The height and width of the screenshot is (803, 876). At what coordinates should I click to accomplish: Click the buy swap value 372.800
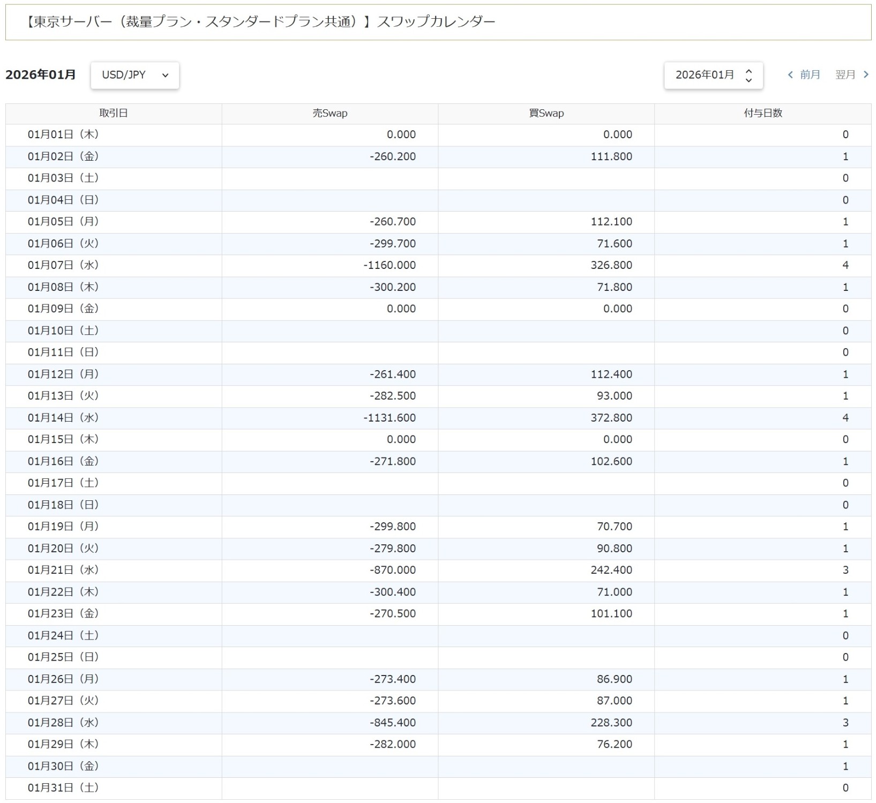[611, 418]
